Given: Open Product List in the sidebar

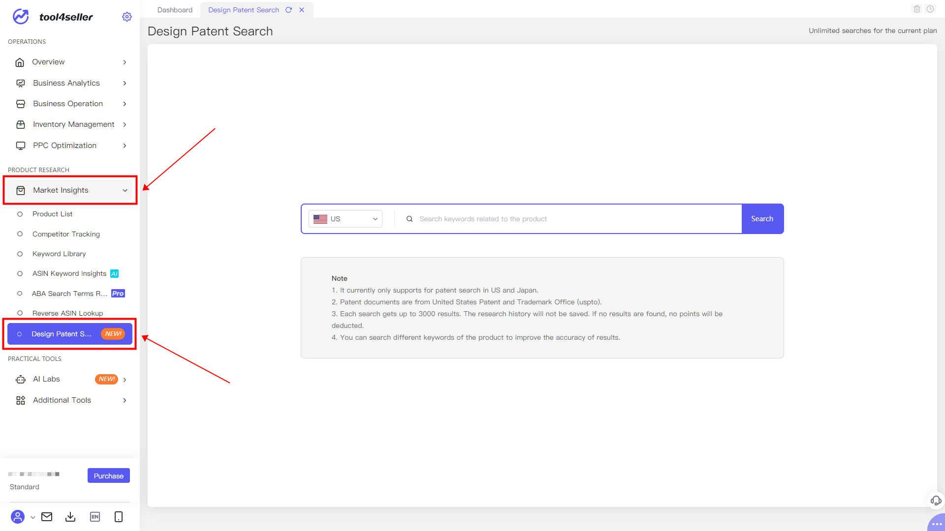Looking at the screenshot, I should click(x=53, y=214).
